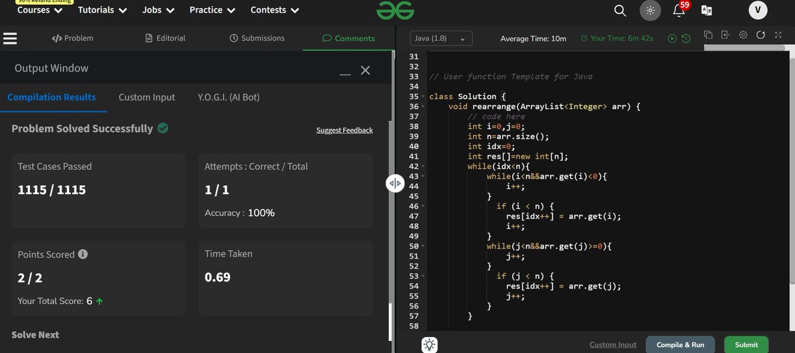Click the import/exit code icon
This screenshot has height=353, width=795.
coord(725,35)
